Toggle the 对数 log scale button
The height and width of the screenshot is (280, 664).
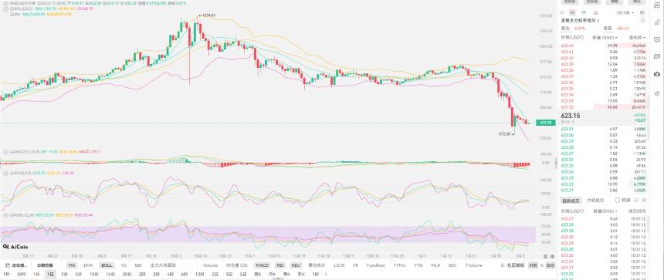[533, 265]
